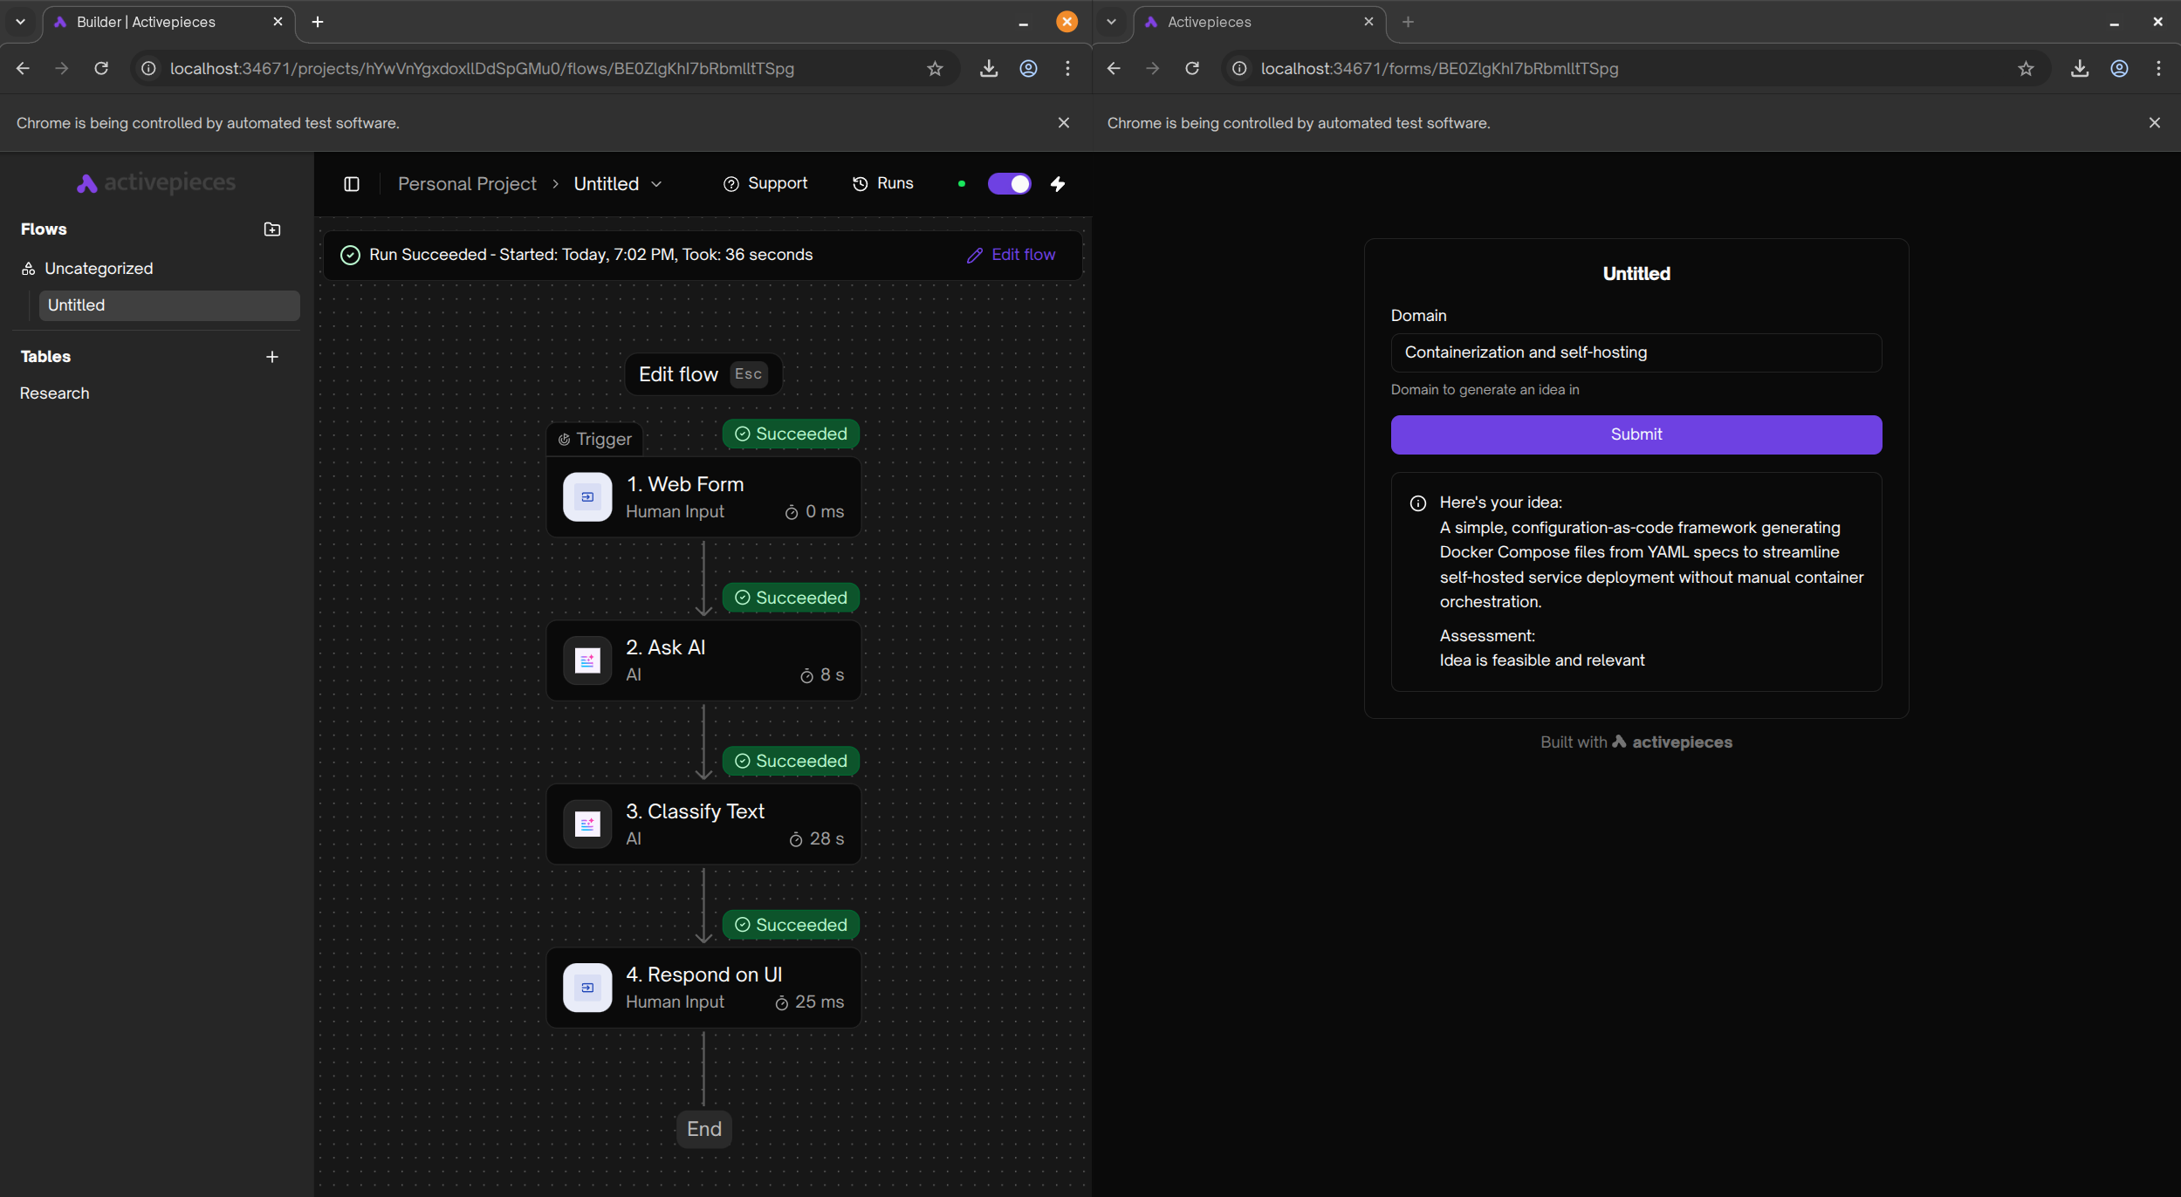
Task: Click the Domain input field
Action: (x=1636, y=352)
